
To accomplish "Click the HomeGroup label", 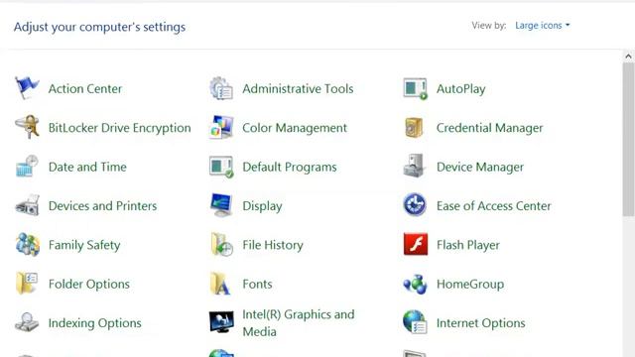I will point(470,285).
